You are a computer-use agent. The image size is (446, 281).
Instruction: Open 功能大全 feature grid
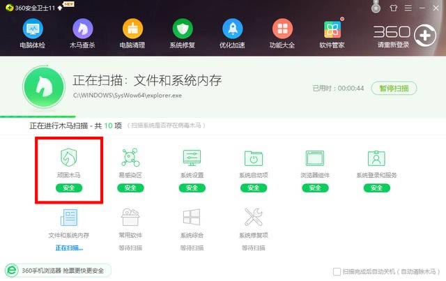click(x=282, y=34)
